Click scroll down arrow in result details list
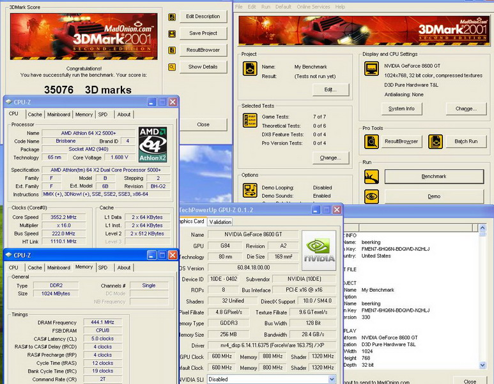Viewport: 494px width, 384px height. tap(482, 365)
